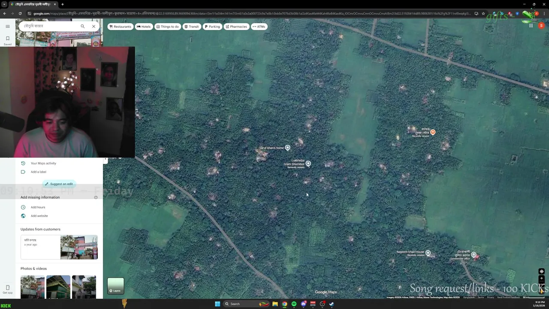Click Add website
Image resolution: width=549 pixels, height=309 pixels.
(39, 216)
